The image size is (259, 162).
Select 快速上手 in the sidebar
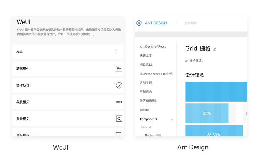tap(146, 56)
